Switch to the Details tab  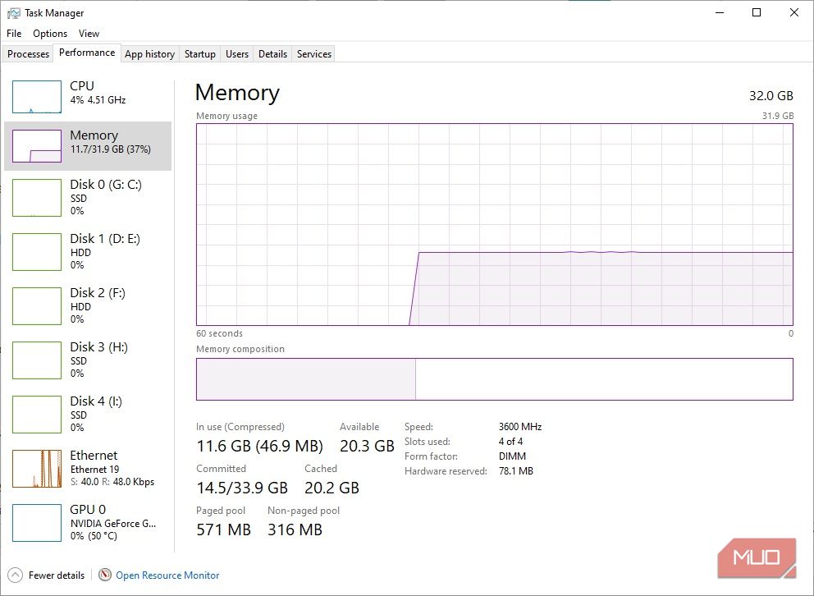click(272, 53)
